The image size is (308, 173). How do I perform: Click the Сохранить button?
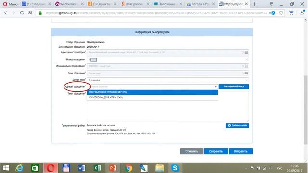[x=216, y=151]
